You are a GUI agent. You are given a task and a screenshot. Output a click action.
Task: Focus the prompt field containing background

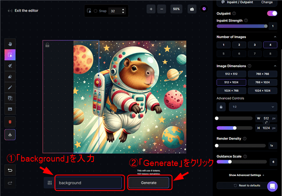[89, 183]
